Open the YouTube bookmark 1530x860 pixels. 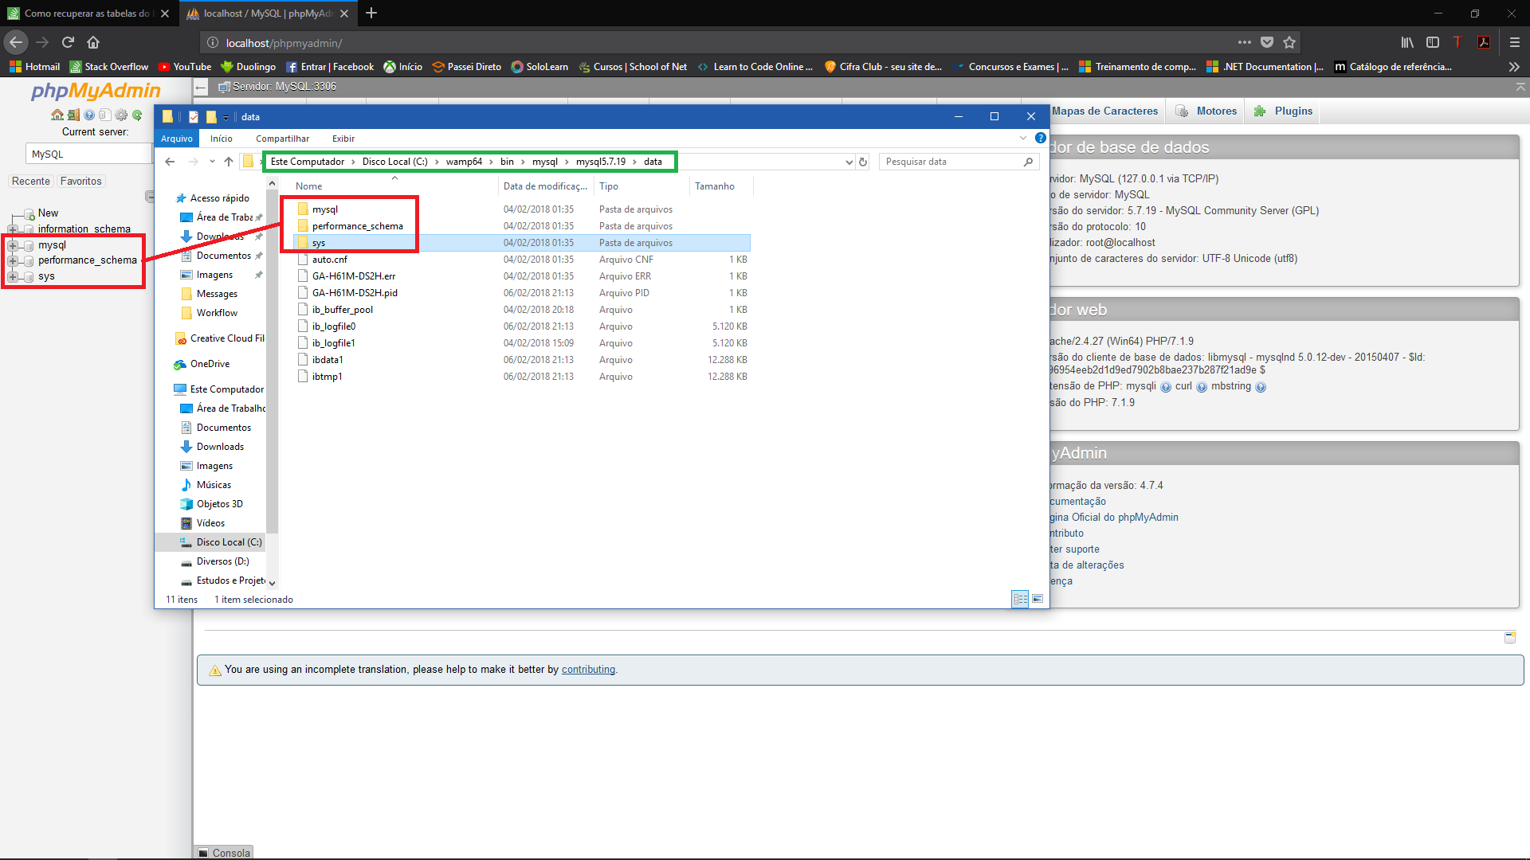pyautogui.click(x=185, y=67)
